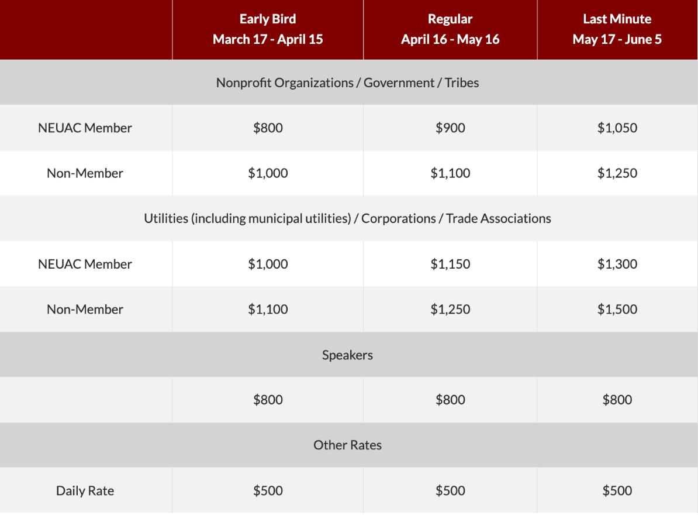Click the nonprofit NEUAC Member Early Bird $800 price

point(268,128)
